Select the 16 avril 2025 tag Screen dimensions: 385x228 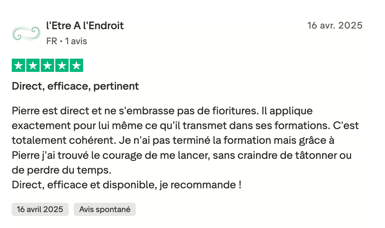40,209
